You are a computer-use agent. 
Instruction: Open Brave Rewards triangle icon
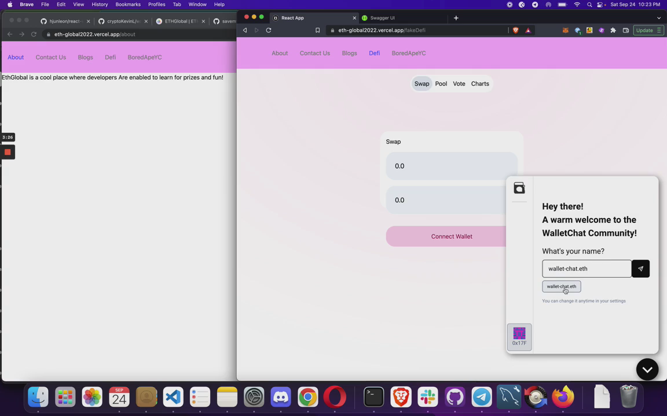528,30
